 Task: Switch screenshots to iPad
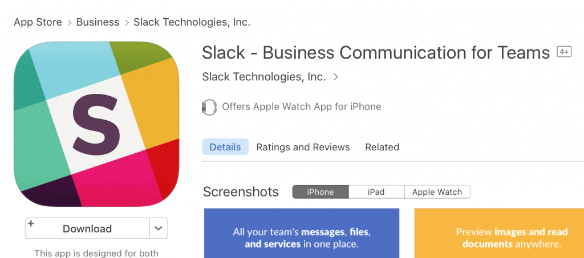(376, 192)
